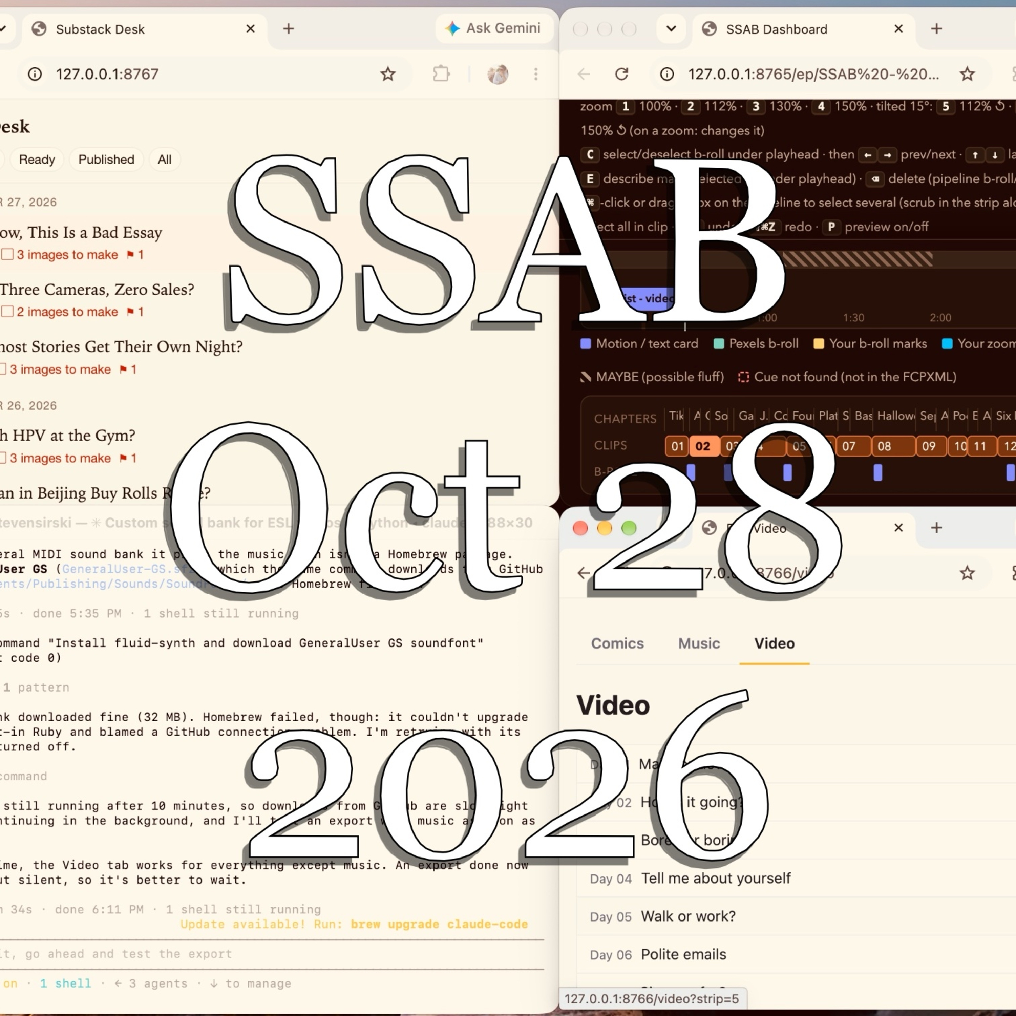Bookmark the page in the Video window
1016x1016 pixels.
click(967, 573)
